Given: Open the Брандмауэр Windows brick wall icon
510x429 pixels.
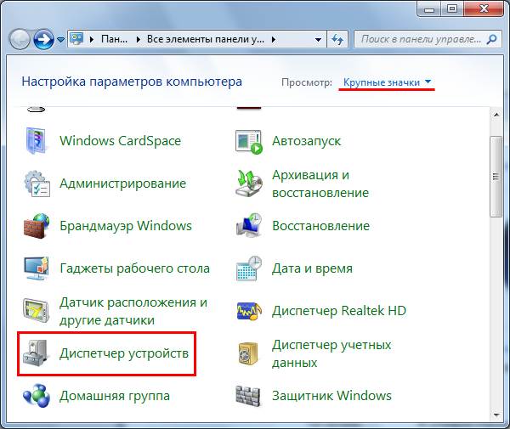Looking at the screenshot, I should click(x=37, y=226).
